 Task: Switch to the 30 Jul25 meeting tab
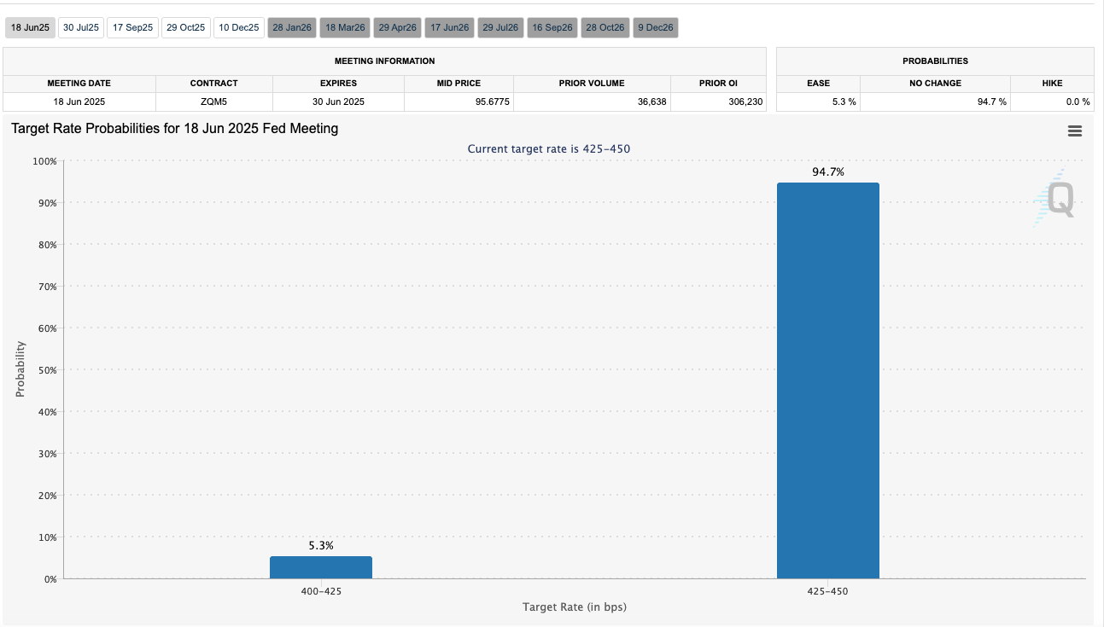pos(81,28)
